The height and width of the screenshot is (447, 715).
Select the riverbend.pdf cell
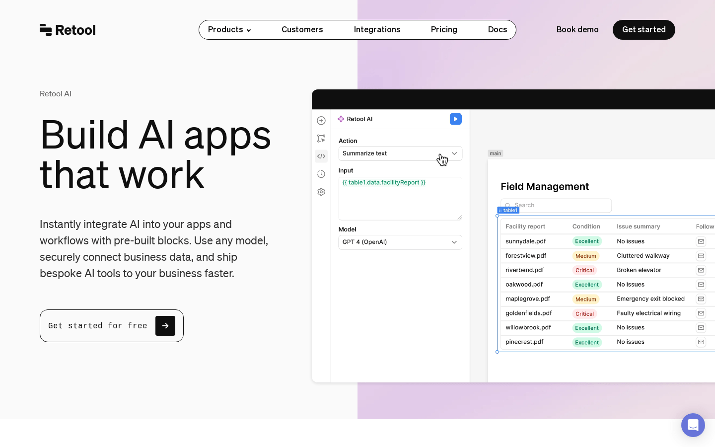(x=525, y=270)
